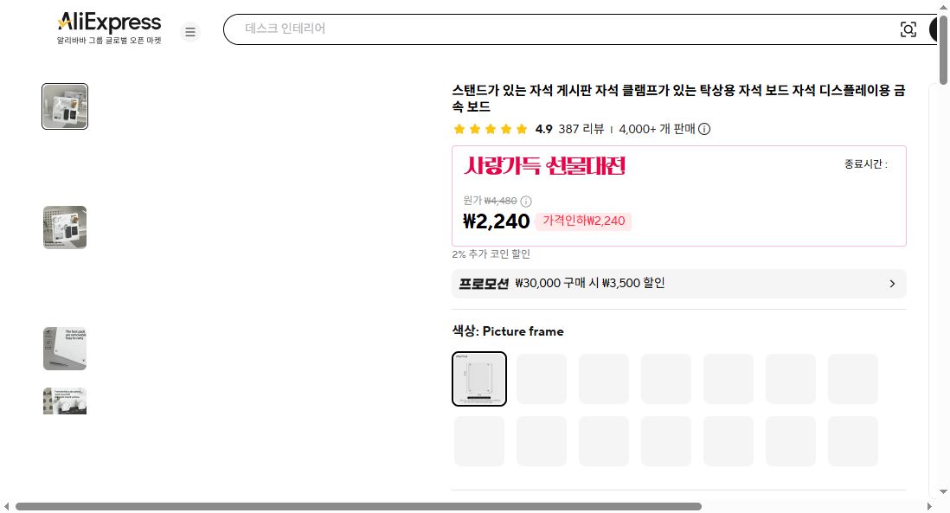Expand the 프로모션 discount details chevron
This screenshot has width=950, height=513.
pos(892,283)
